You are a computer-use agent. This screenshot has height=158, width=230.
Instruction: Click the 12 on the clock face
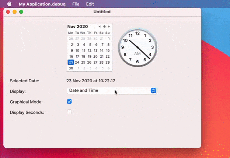137,33
